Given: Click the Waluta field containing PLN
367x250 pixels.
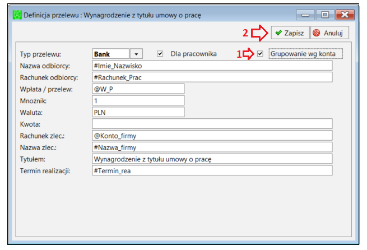Looking at the screenshot, I should pos(138,112).
